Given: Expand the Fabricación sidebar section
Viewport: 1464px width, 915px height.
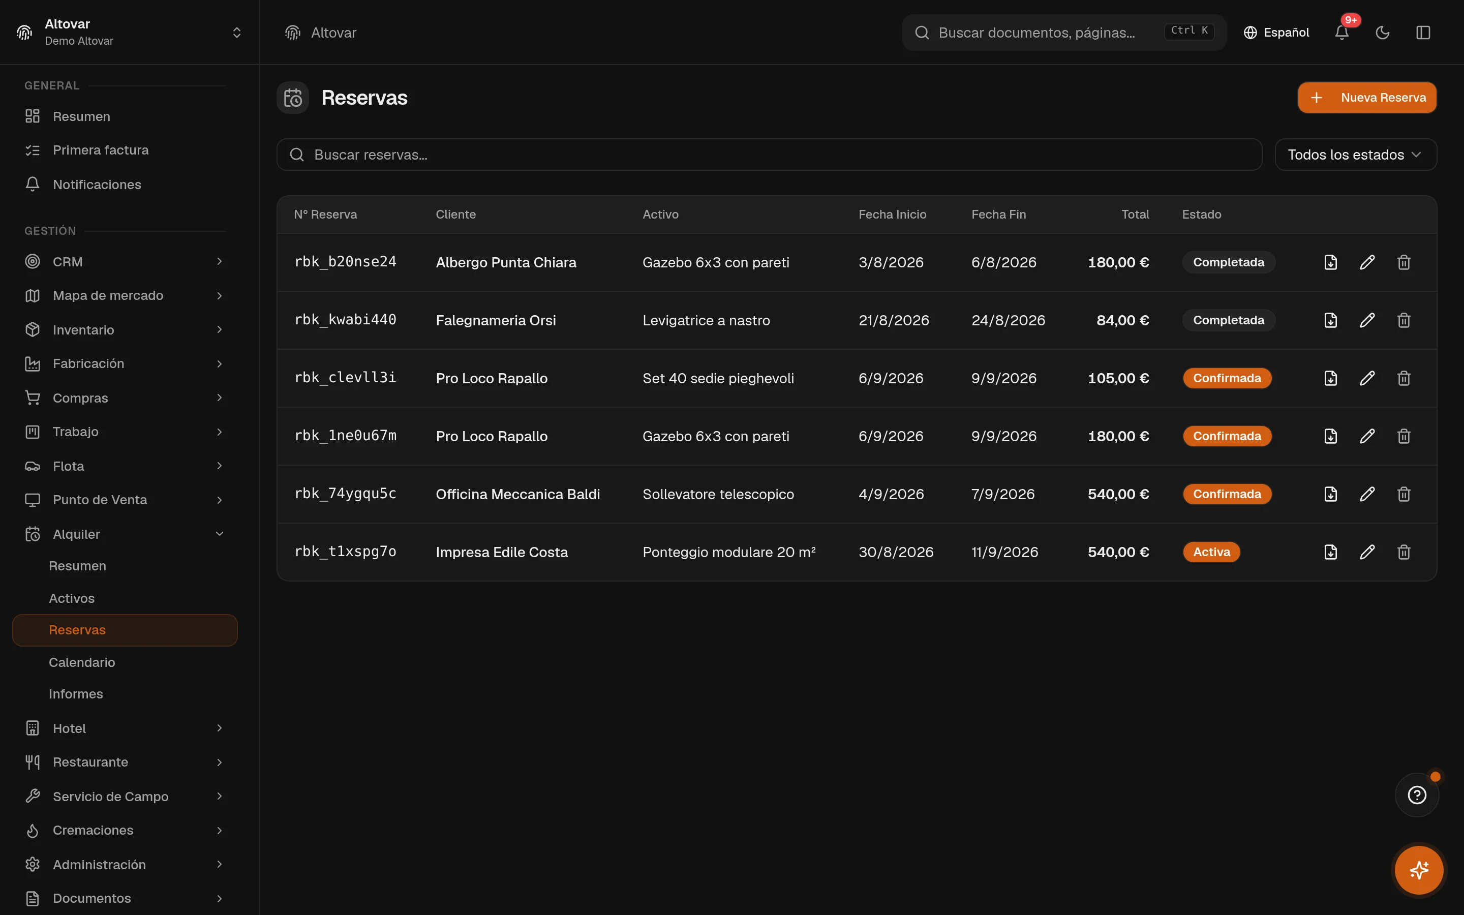Looking at the screenshot, I should click(x=125, y=363).
